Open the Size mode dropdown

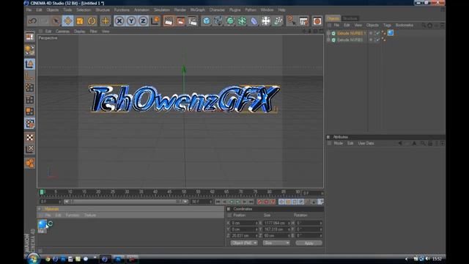(x=276, y=243)
